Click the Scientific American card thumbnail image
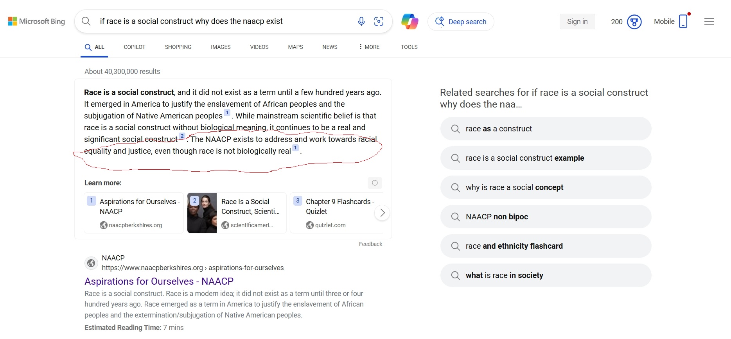Screen dimensions: 731x339 click(202, 213)
